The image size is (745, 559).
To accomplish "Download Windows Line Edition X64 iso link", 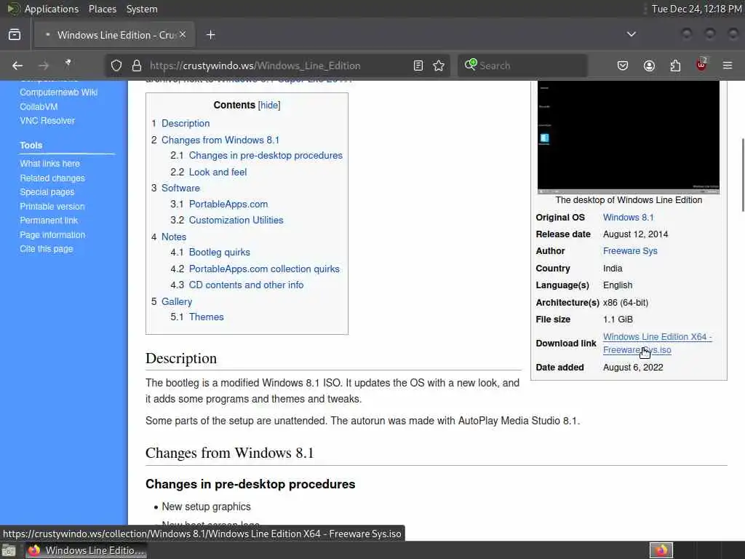I will pos(657,344).
